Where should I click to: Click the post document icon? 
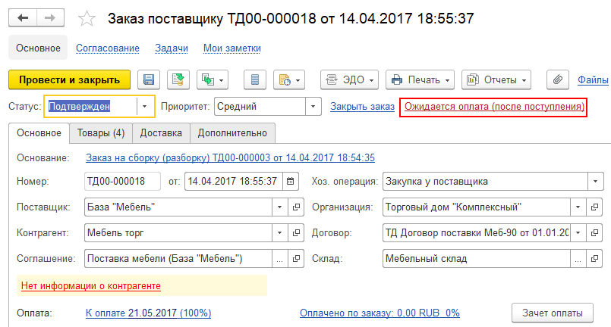click(x=178, y=79)
